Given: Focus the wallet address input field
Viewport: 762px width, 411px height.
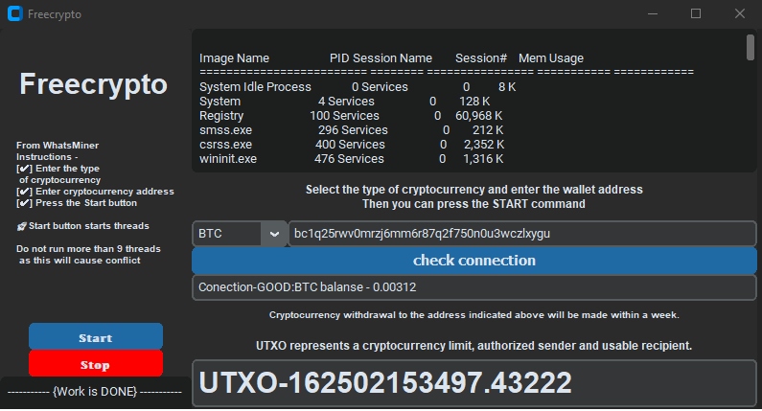Looking at the screenshot, I should click(522, 234).
